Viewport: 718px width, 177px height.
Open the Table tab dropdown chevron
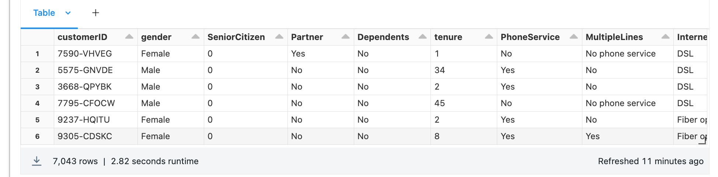(68, 13)
